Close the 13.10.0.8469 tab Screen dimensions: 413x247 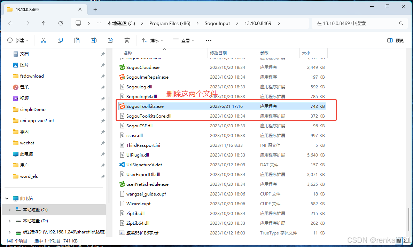pyautogui.click(x=80, y=9)
